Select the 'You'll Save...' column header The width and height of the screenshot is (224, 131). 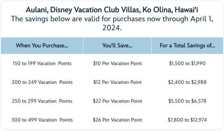click(117, 45)
